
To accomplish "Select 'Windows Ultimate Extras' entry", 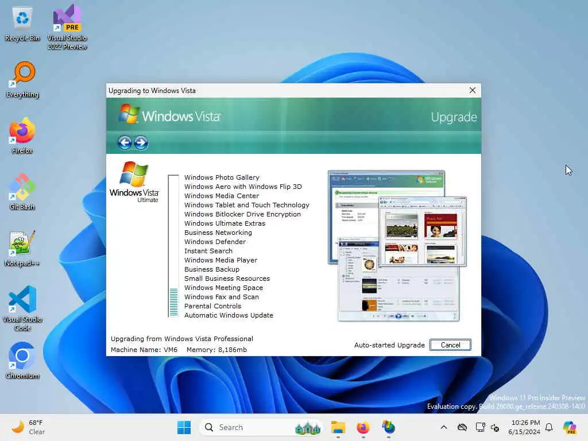I will tap(225, 223).
